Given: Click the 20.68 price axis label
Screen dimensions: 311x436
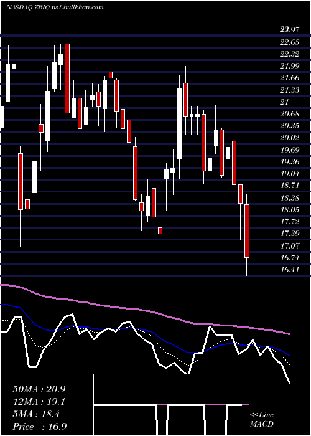Looking at the screenshot, I should 290,114.
